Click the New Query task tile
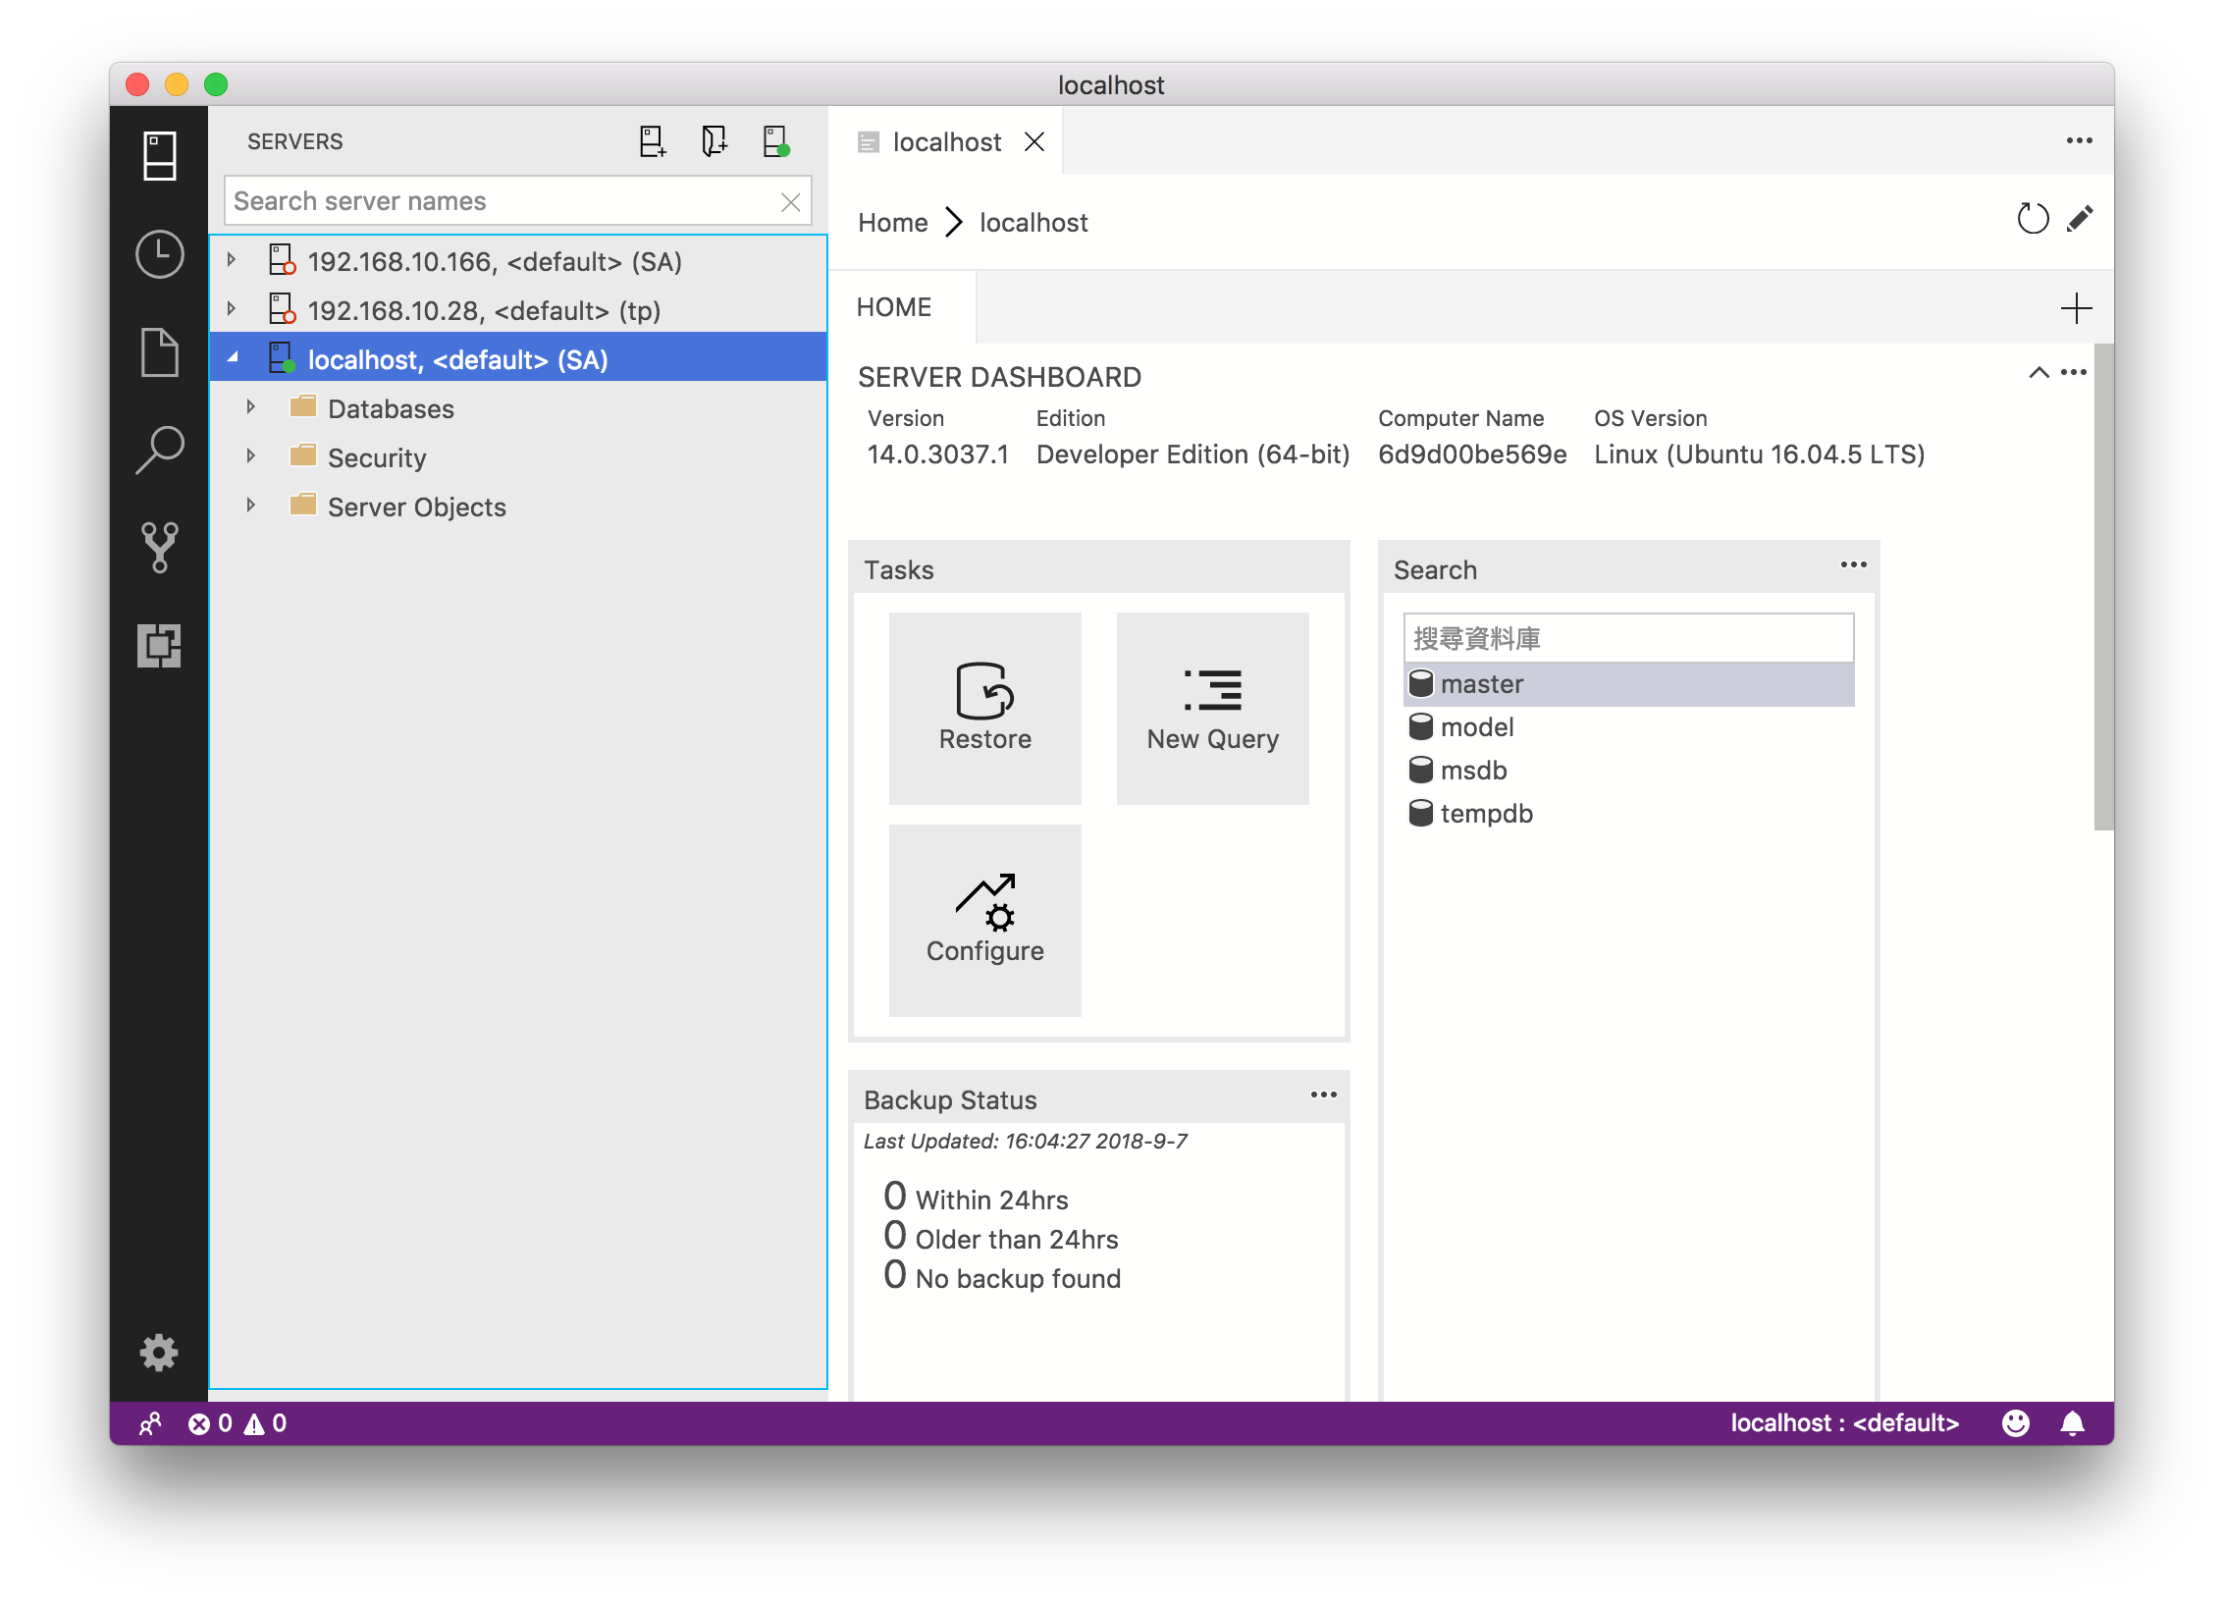This screenshot has height=1602, width=2224. coord(1213,709)
